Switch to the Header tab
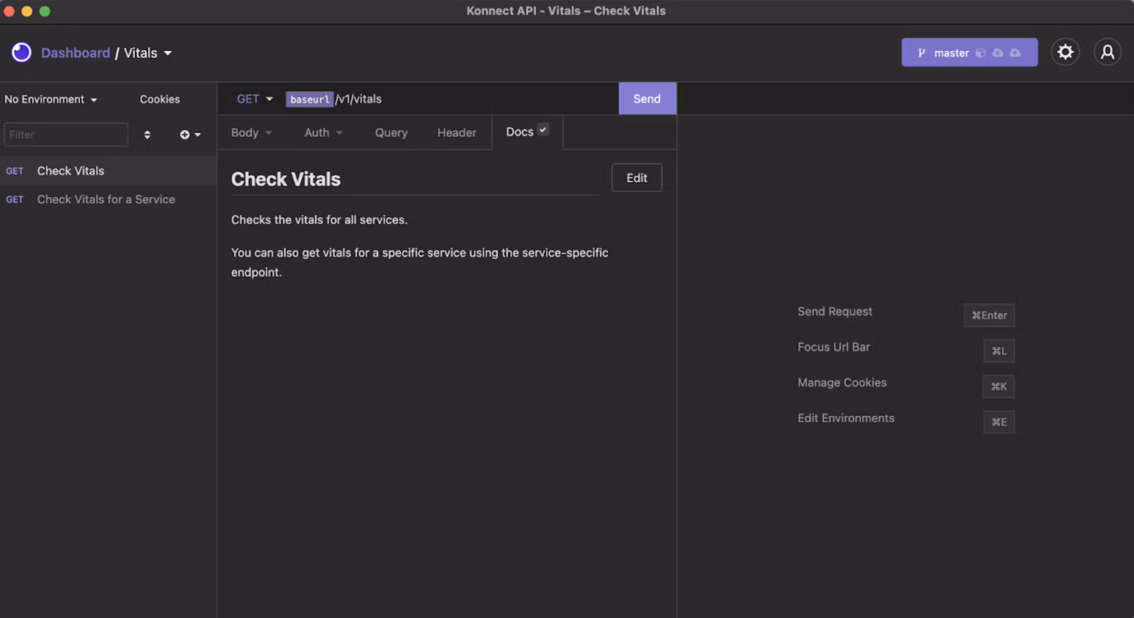The width and height of the screenshot is (1134, 618). click(456, 132)
